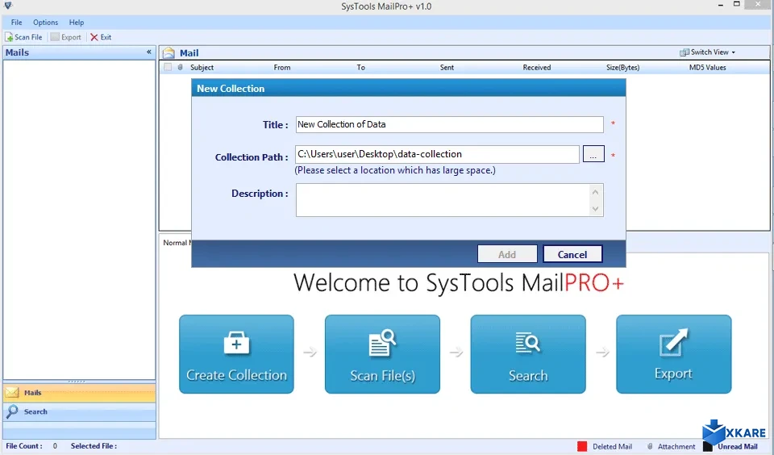Screen dimensions: 774x455
Task: Browse for collection path with ellipsis button
Action: click(x=593, y=154)
